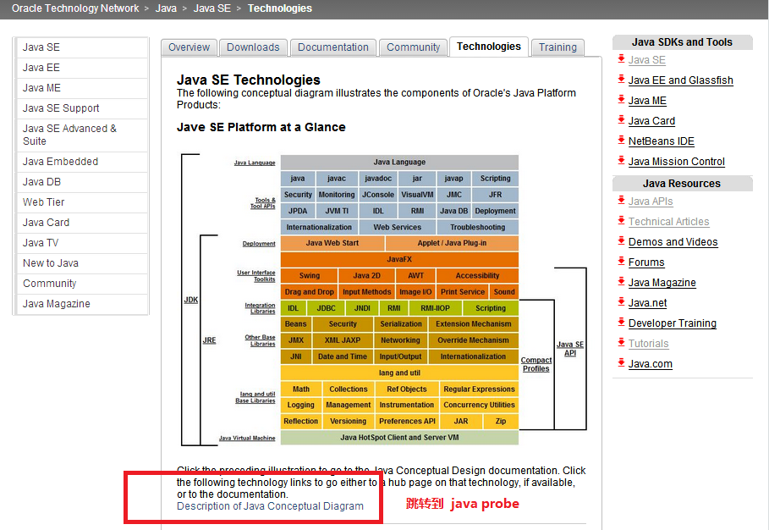
Task: Select the Technologies tab
Action: [488, 47]
